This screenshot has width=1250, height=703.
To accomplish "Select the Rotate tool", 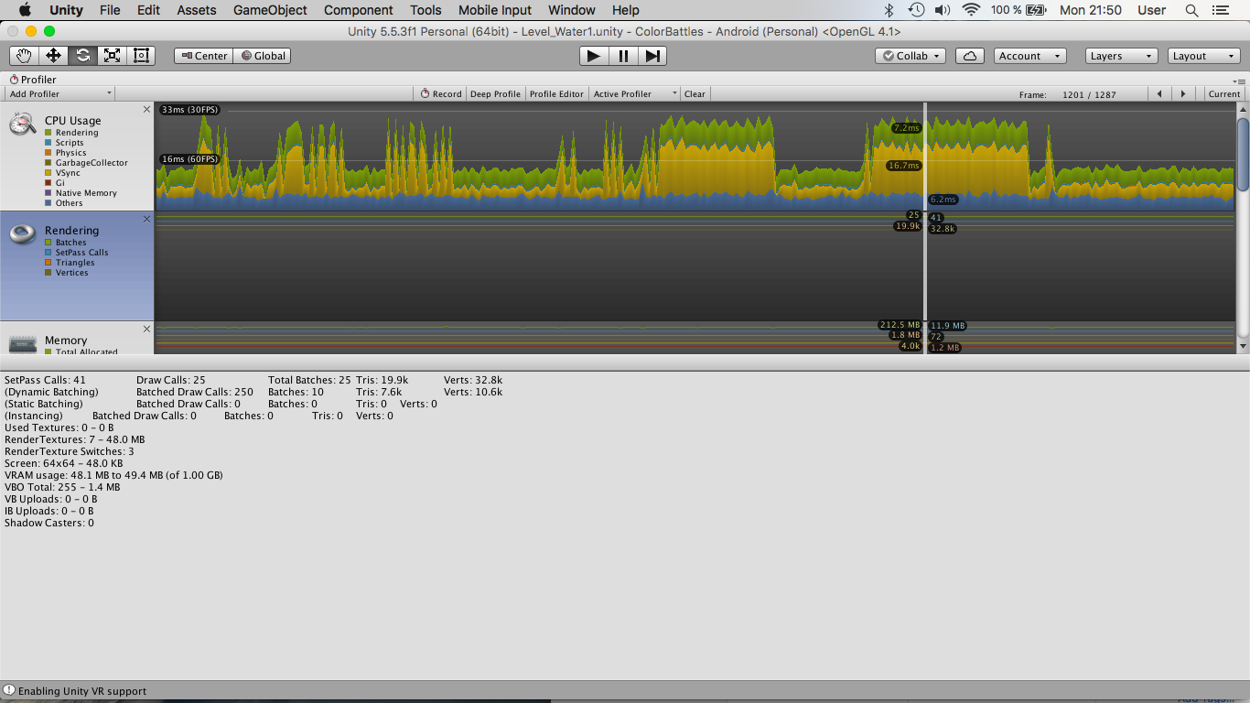I will point(82,56).
